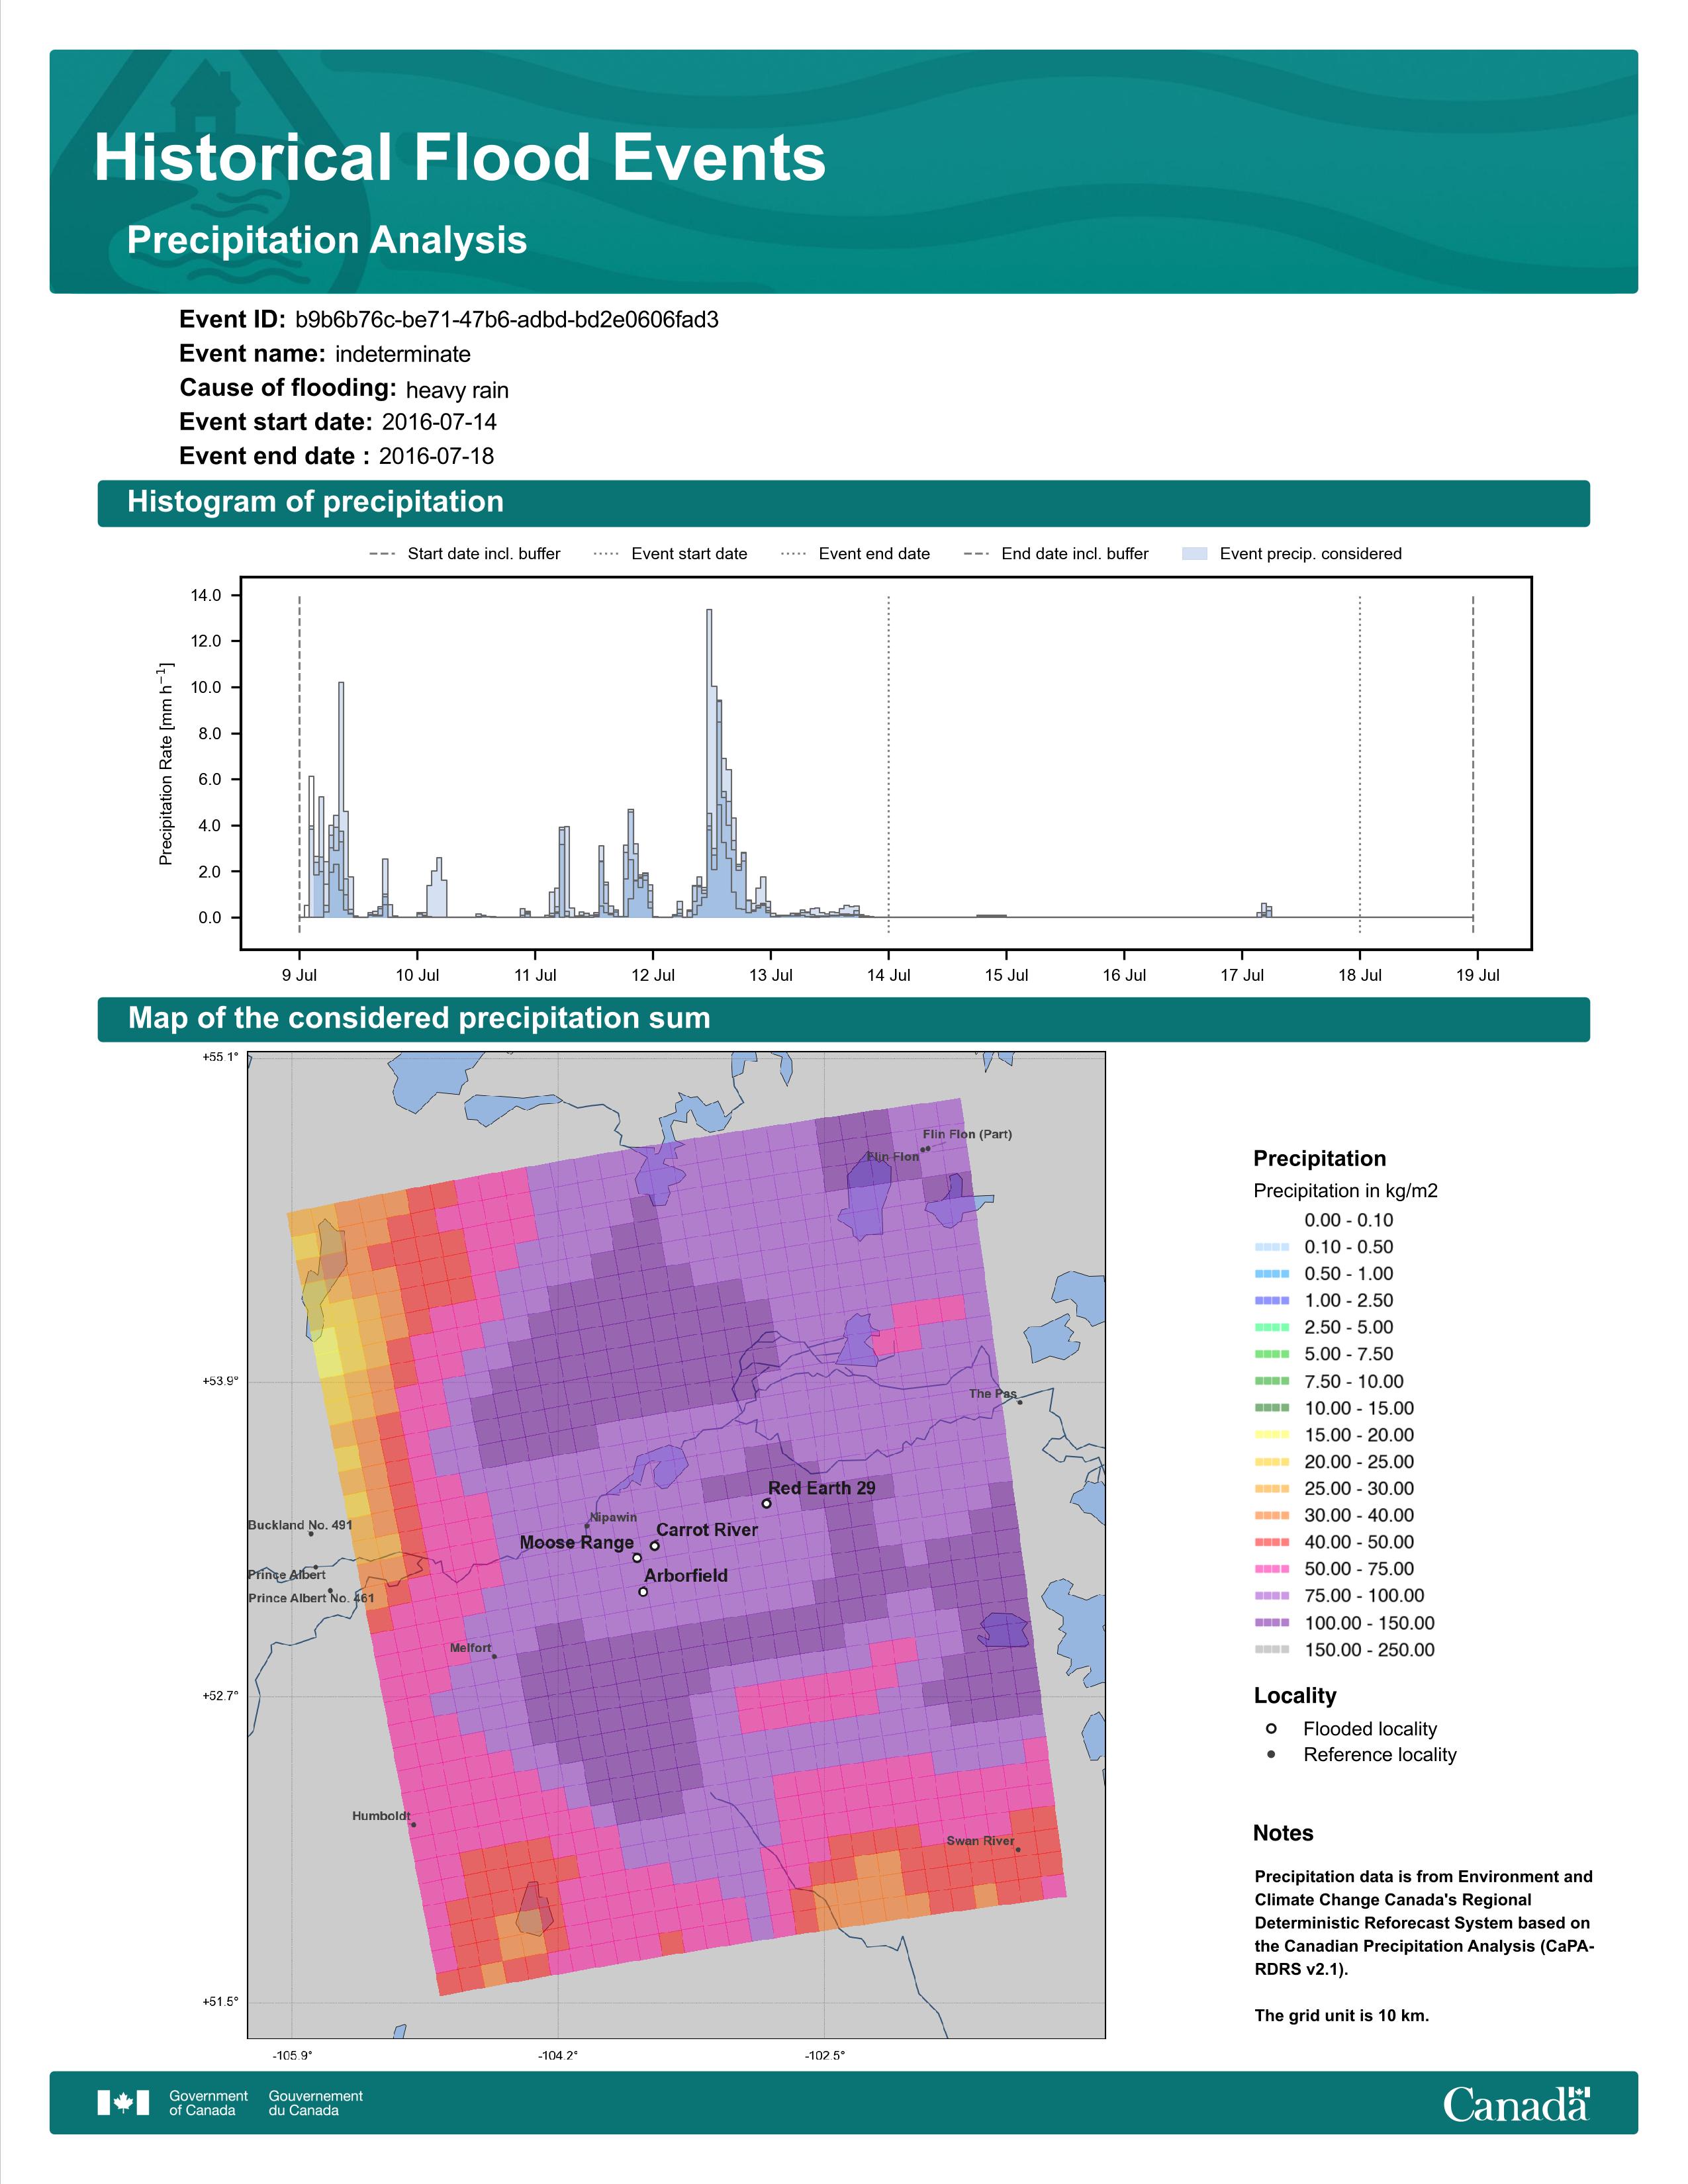Click the -104.2° longitude label
The width and height of the screenshot is (1688, 2184).
point(558,2056)
